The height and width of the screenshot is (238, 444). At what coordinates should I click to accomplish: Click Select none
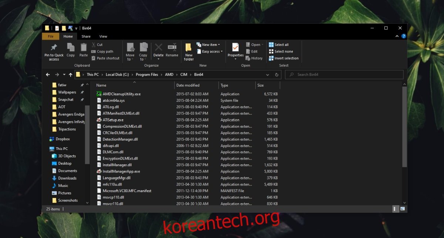click(x=281, y=51)
